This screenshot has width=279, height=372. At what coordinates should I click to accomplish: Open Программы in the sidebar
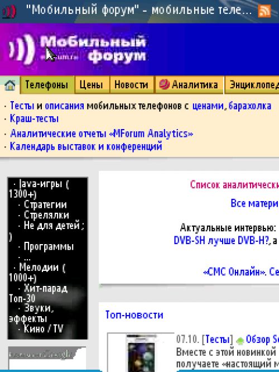(49, 247)
